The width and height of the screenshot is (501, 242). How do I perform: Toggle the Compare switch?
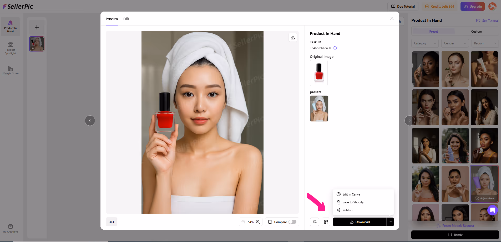coord(292,222)
